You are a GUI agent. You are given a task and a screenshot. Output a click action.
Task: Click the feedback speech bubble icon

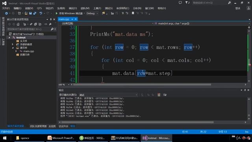point(180,3)
